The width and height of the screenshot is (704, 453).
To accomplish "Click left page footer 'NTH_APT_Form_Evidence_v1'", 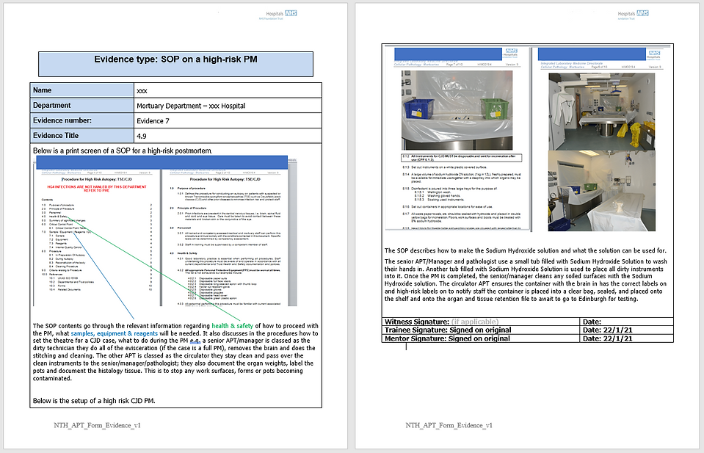I will pos(97,425).
